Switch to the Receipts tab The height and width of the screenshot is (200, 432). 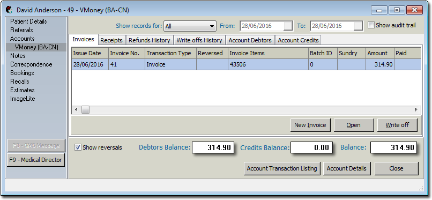coord(111,40)
